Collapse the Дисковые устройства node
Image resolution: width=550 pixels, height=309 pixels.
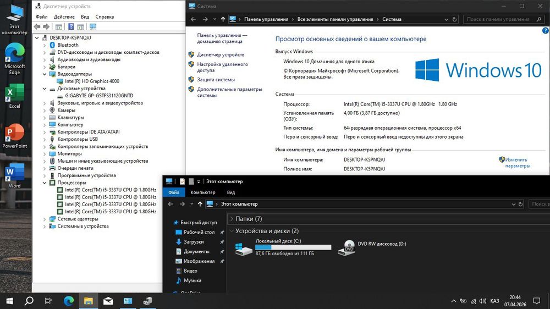45,89
